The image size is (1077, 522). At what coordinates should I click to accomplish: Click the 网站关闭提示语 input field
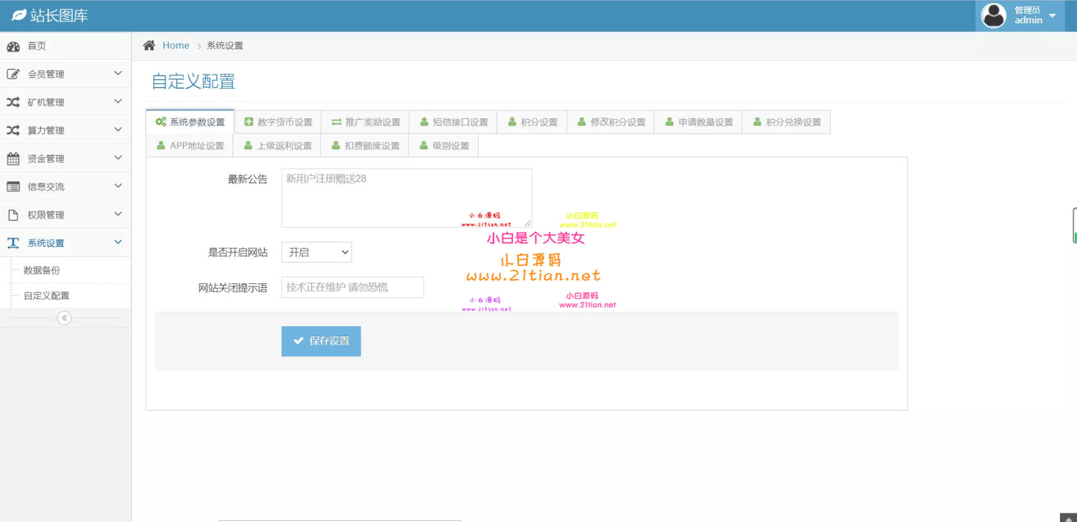coord(352,287)
